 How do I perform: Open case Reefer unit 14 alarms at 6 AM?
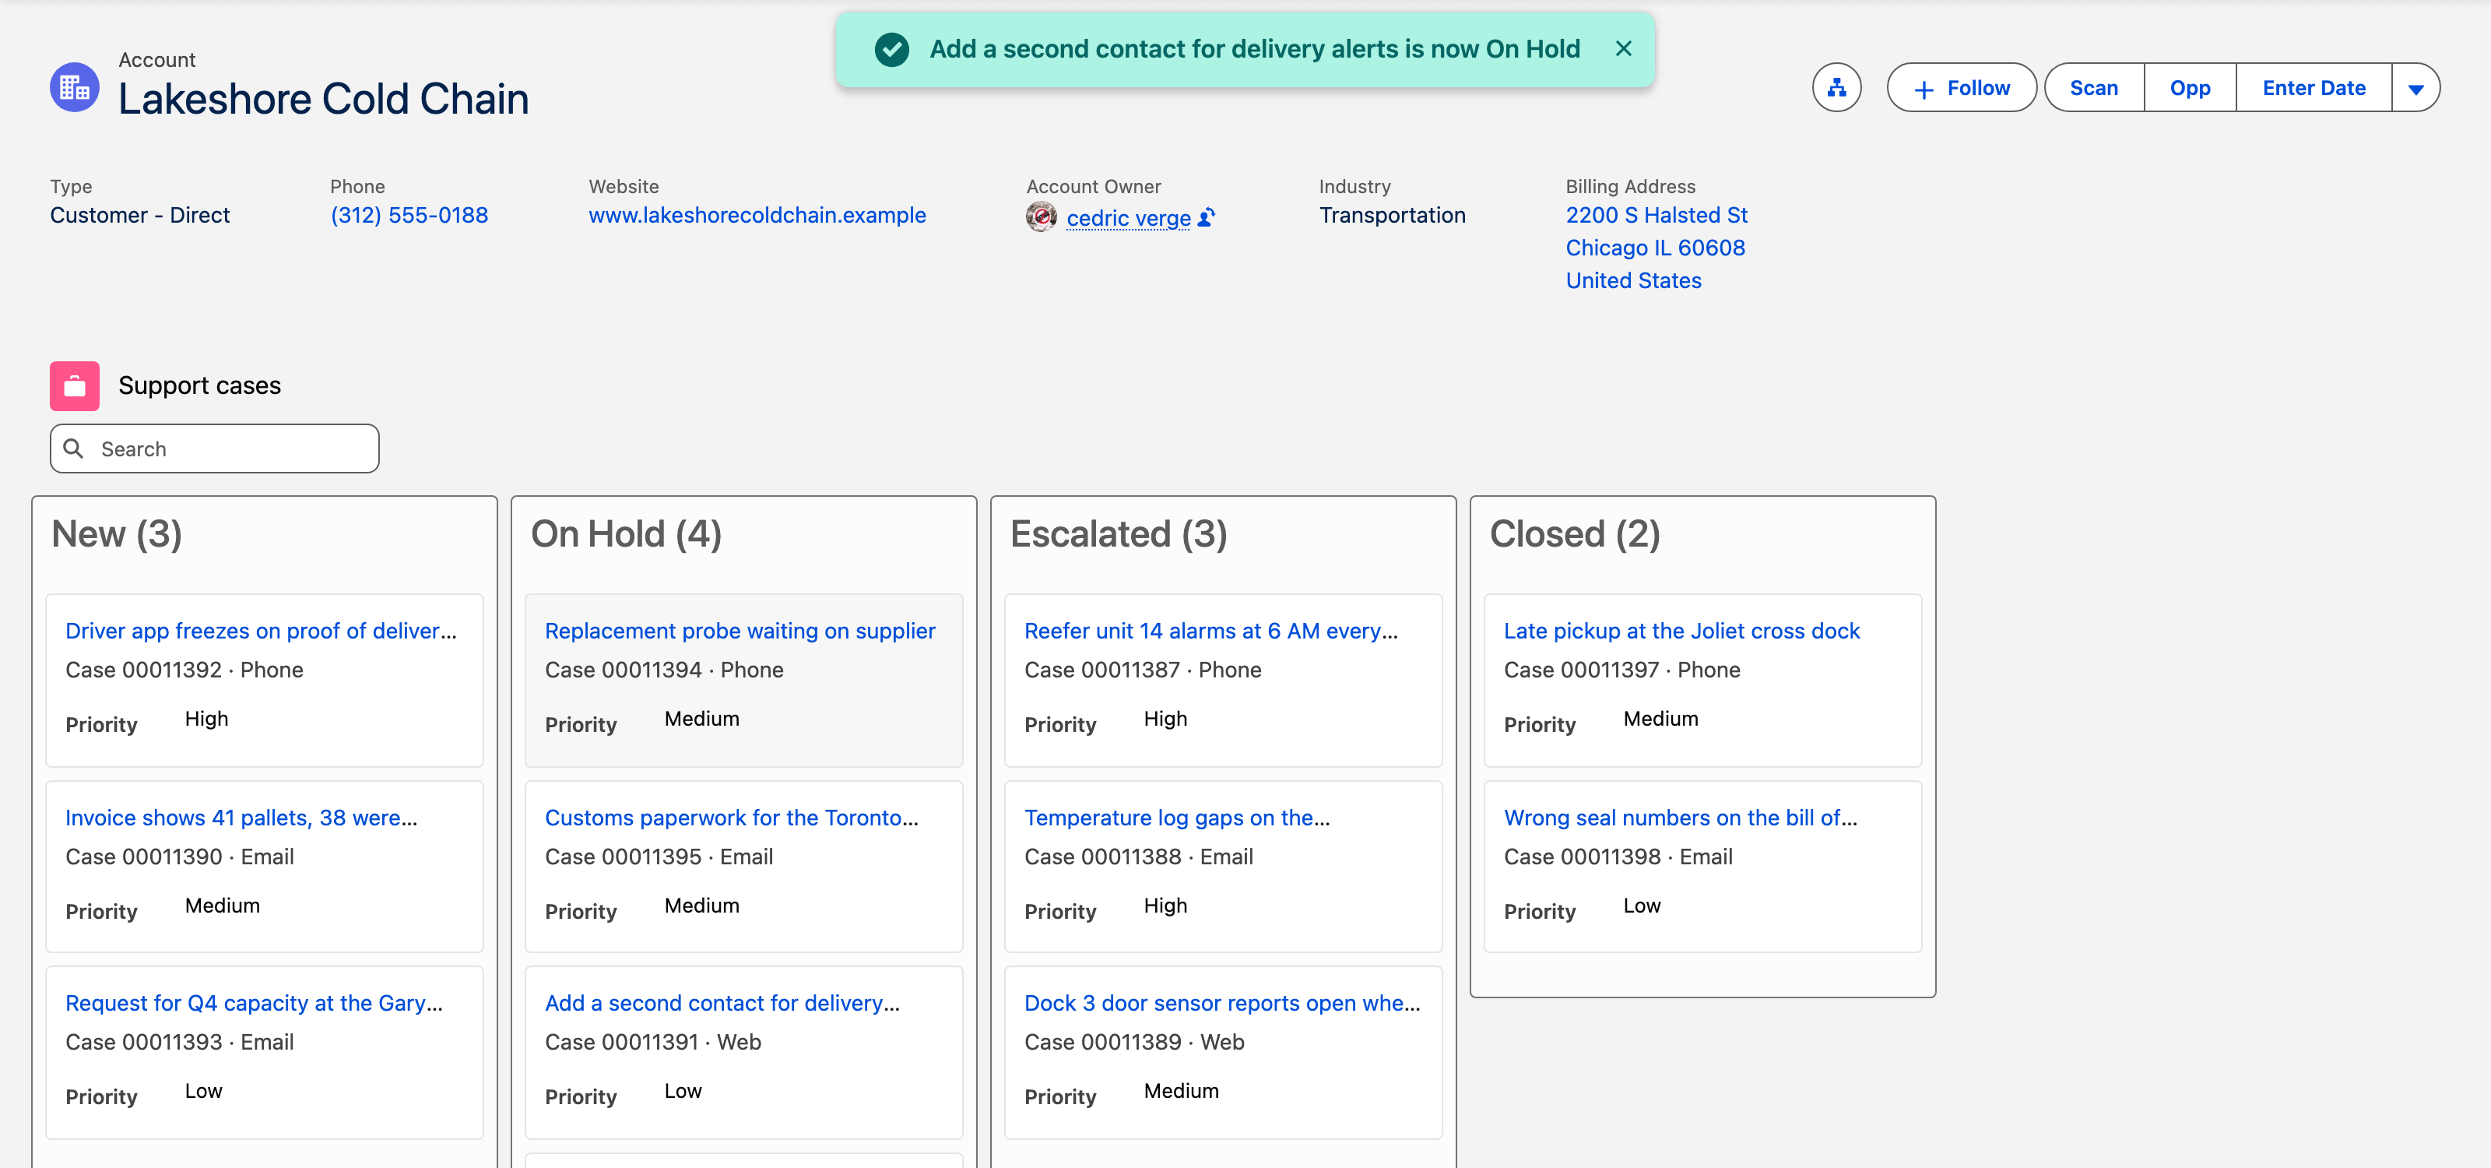[1210, 631]
